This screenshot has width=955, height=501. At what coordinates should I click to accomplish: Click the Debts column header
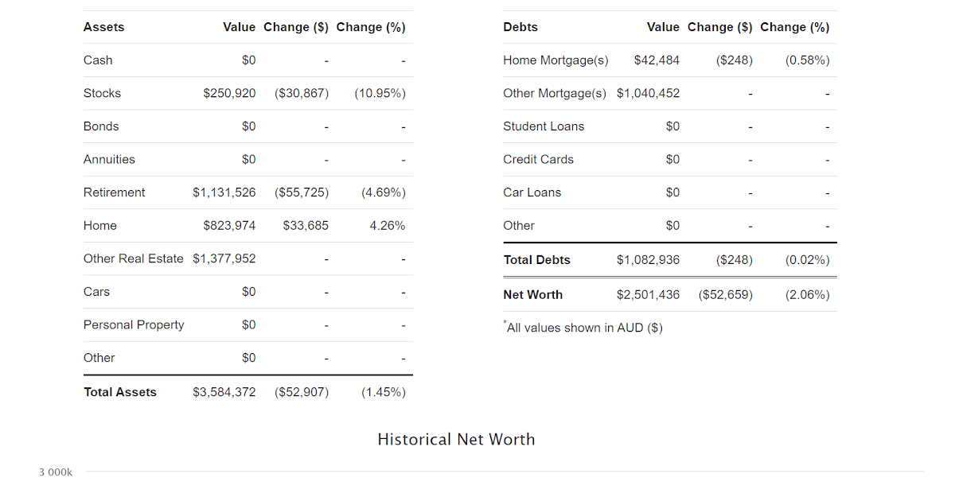pyautogui.click(x=520, y=27)
